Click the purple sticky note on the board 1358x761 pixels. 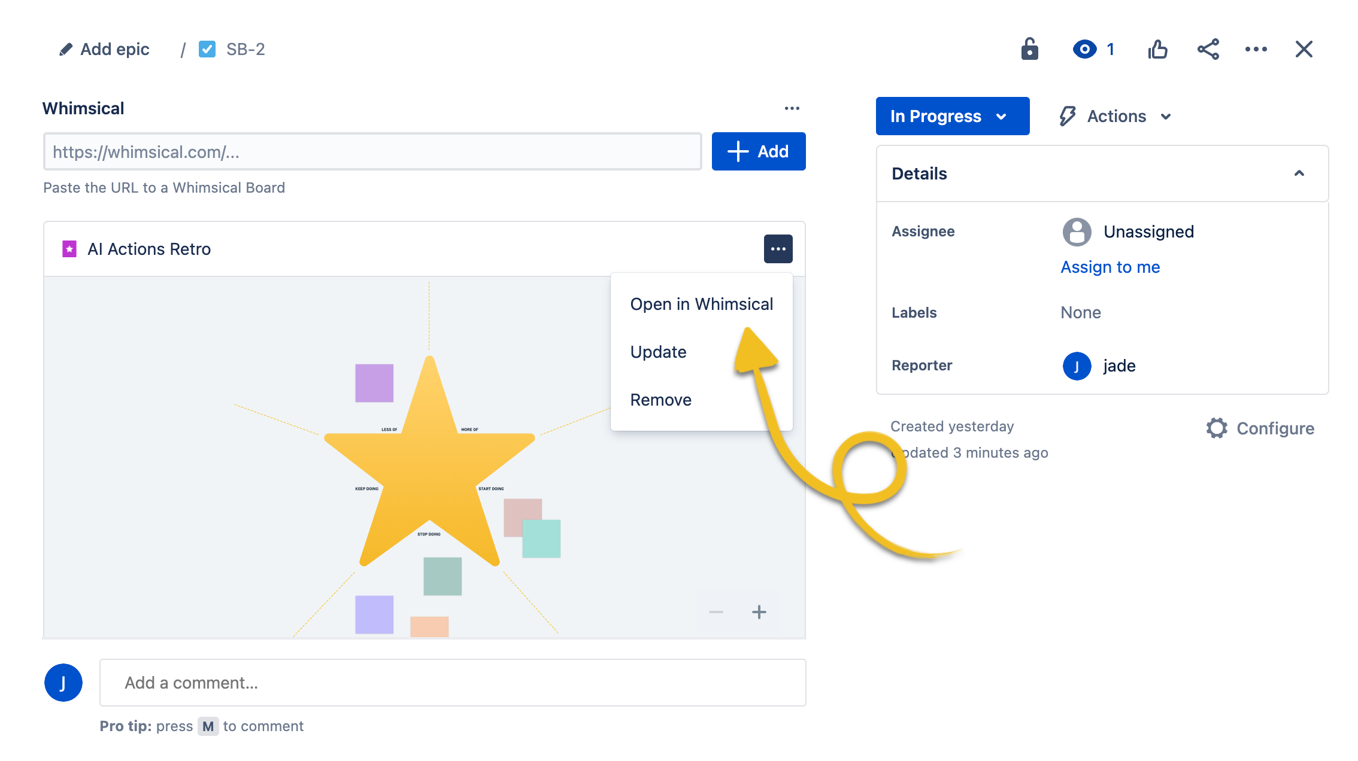[x=374, y=383]
